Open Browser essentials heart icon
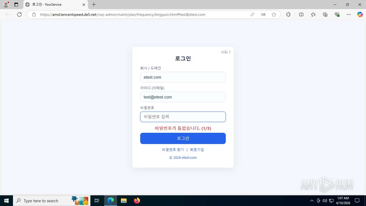The width and height of the screenshot is (366, 206). coord(337,14)
